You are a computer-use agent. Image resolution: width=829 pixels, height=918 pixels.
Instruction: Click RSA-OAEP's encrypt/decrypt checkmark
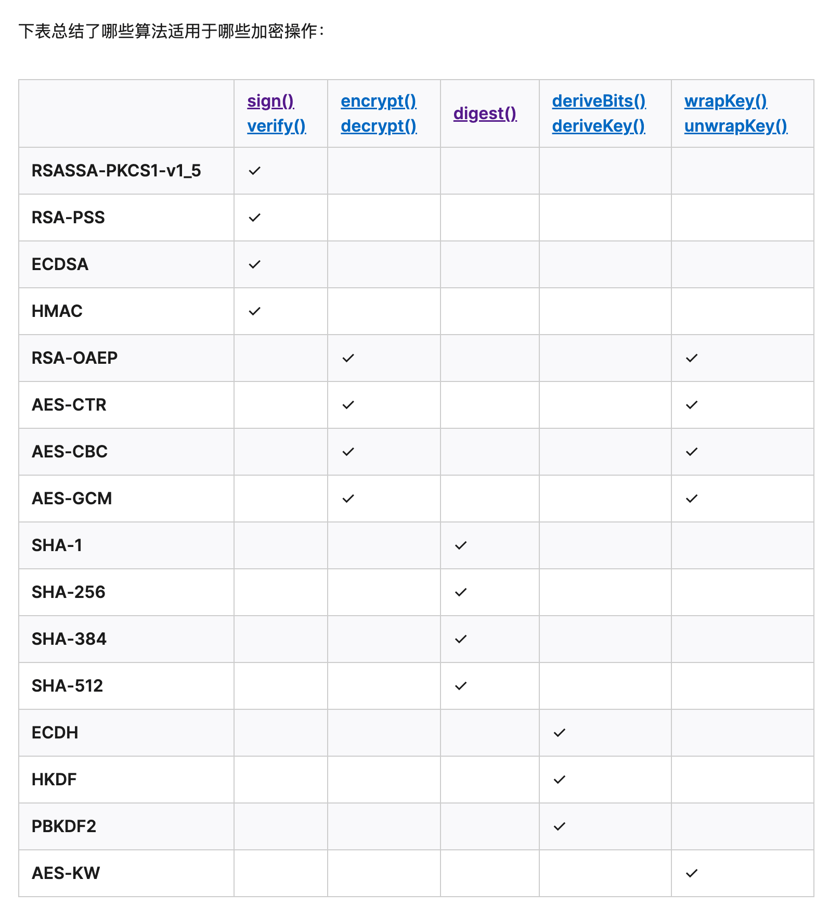[348, 358]
